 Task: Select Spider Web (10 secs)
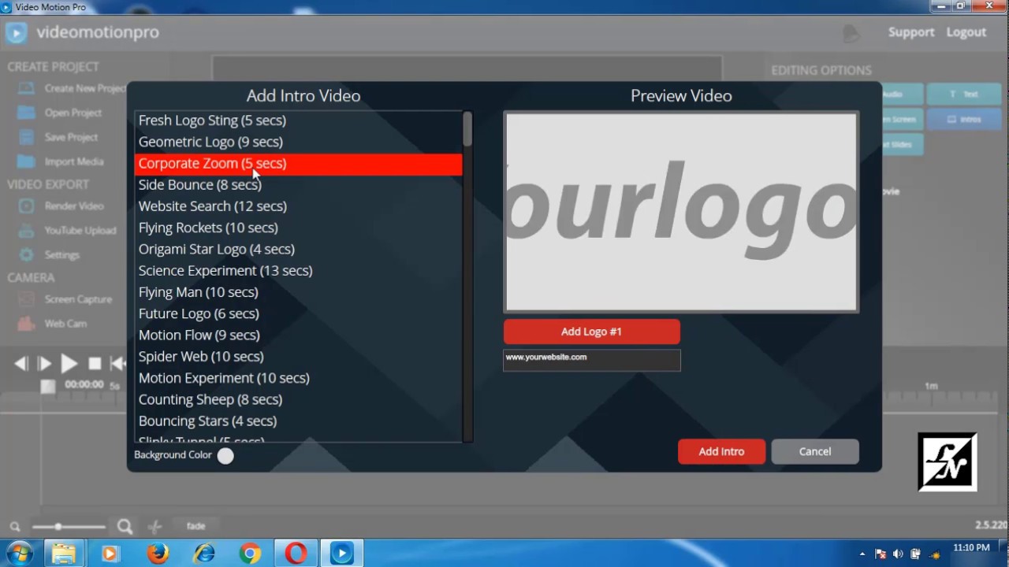coord(299,357)
